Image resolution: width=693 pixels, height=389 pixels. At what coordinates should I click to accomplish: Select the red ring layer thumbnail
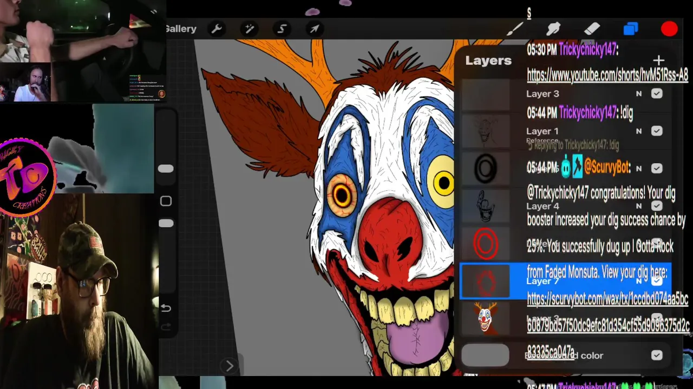click(x=486, y=244)
